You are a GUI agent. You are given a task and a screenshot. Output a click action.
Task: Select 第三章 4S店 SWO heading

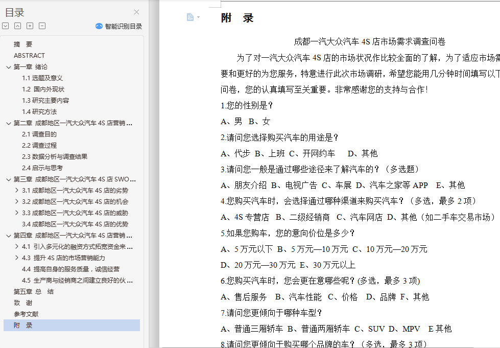coord(75,179)
